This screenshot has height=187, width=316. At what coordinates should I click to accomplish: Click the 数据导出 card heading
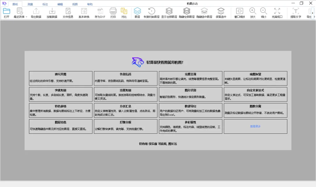(190, 106)
